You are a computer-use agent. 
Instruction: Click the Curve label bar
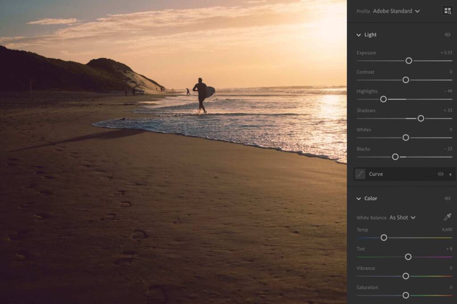(x=376, y=174)
